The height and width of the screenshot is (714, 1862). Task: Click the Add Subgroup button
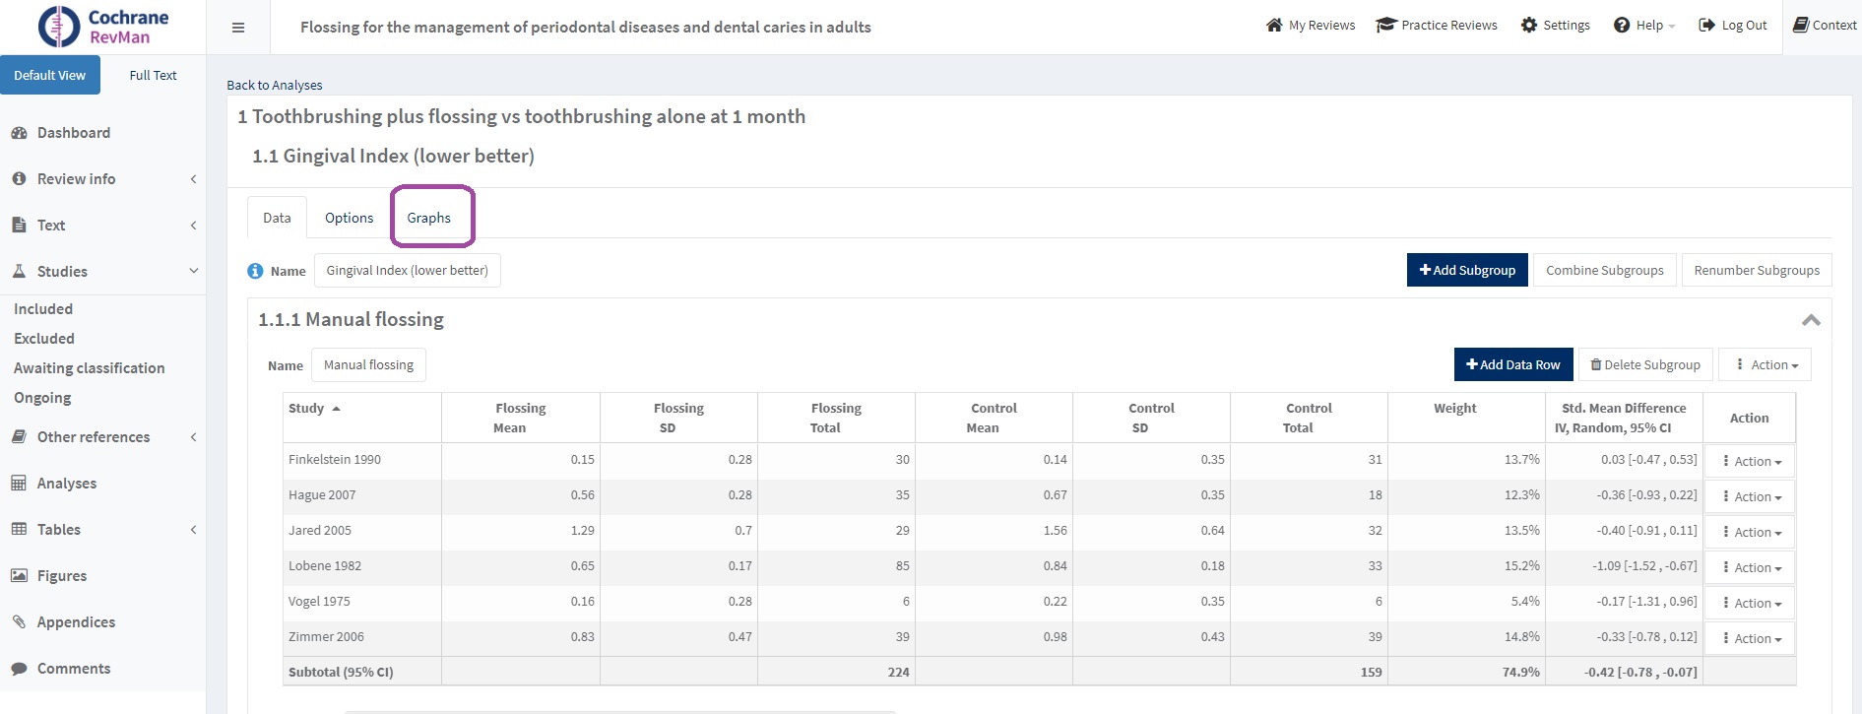[1466, 271]
